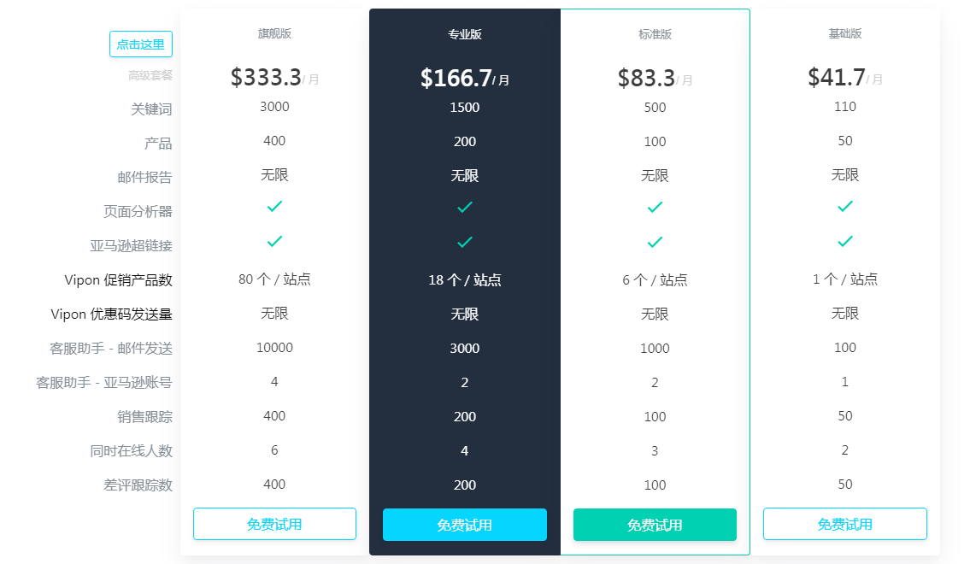Image resolution: width=976 pixels, height=564 pixels.
Task: Select the 专业版 plan header
Action: [x=465, y=34]
